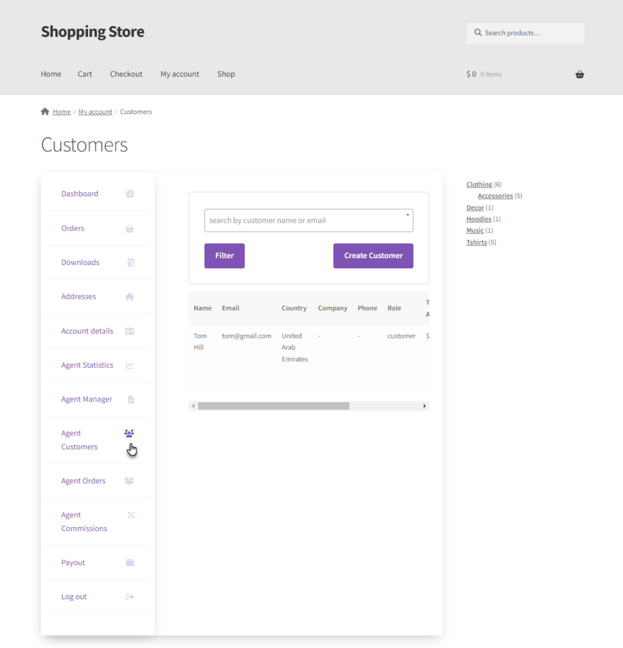Screen dimensions: 623x648
Task: Click the Dashboard gauge icon in sidebar
Action: [130, 194]
